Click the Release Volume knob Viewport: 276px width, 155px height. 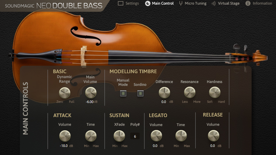click(x=214, y=136)
